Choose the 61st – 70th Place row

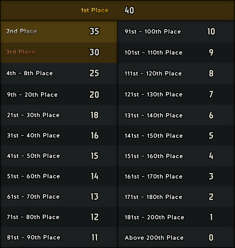[59, 196]
